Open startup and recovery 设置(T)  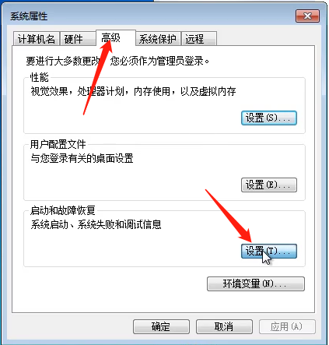pos(269,251)
